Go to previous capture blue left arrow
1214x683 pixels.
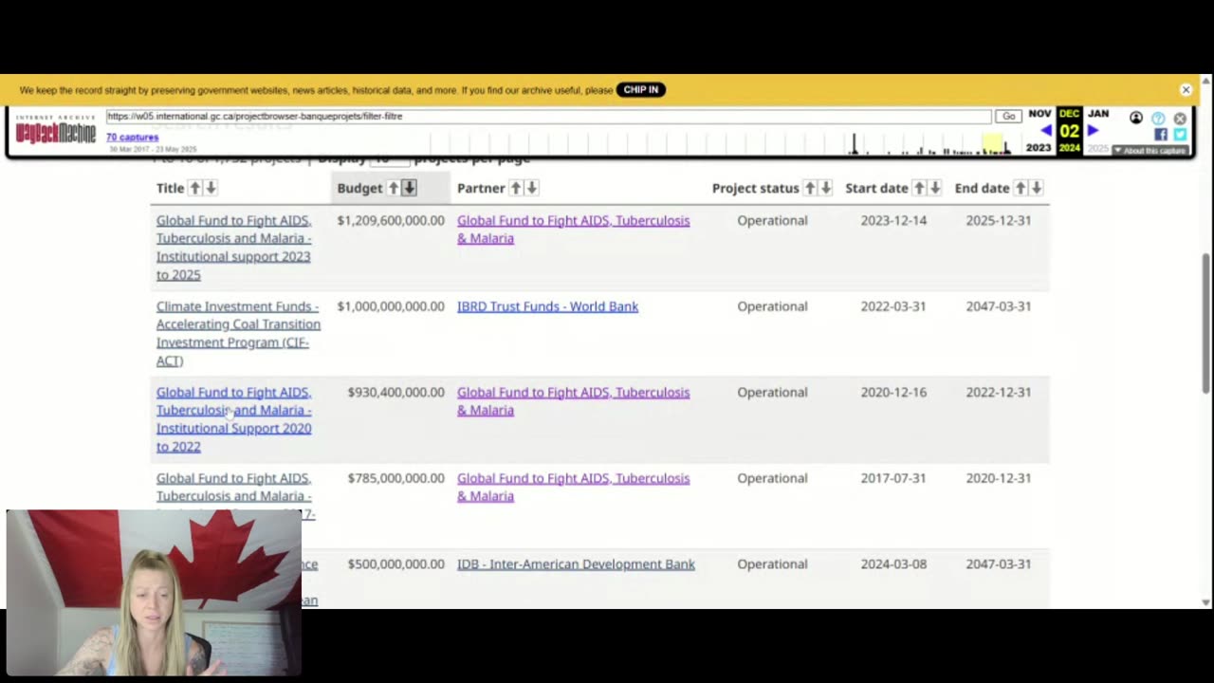[x=1046, y=131]
